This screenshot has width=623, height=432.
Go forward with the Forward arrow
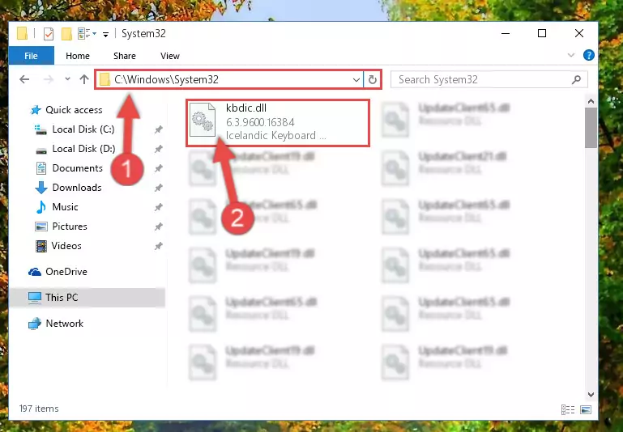tap(49, 79)
